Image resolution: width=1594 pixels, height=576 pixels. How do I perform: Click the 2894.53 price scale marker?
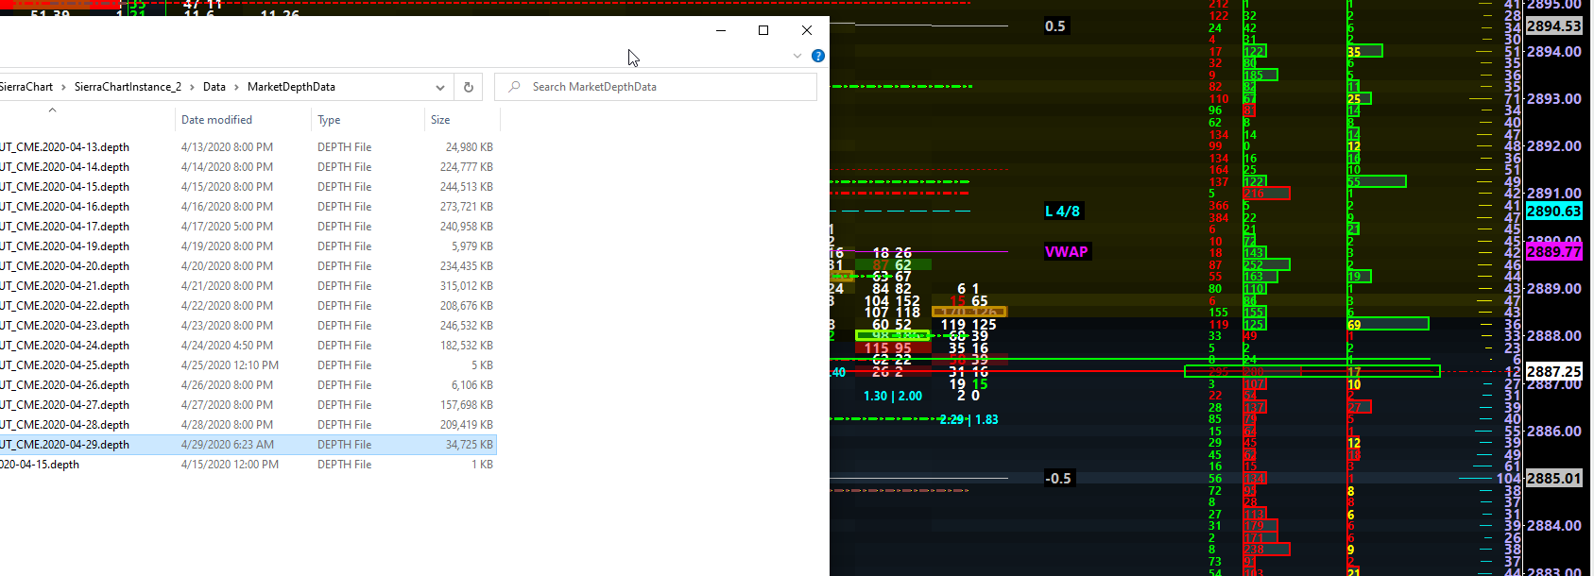1554,26
